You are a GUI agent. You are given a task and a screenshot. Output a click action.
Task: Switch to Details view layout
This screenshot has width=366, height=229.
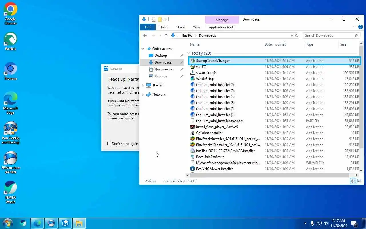click(353, 181)
